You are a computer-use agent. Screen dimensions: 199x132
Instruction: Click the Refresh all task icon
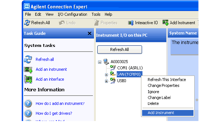[28, 59]
